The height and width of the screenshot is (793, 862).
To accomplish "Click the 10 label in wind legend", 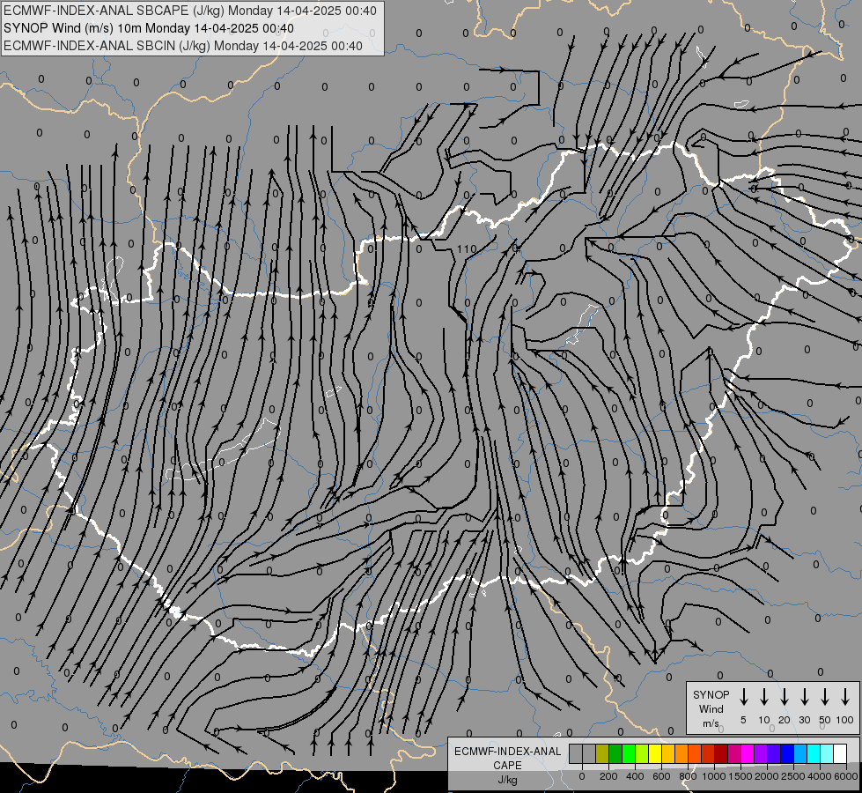I will click(763, 720).
